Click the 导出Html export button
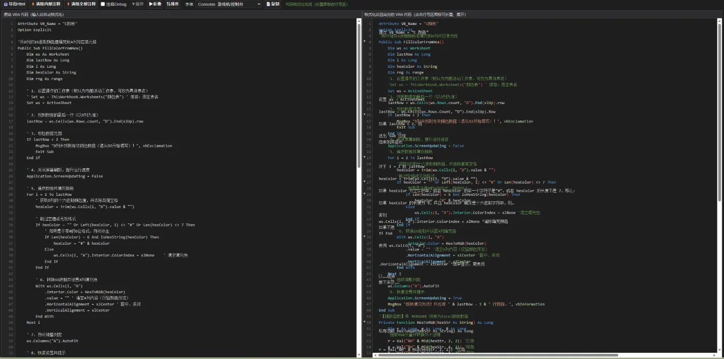The width and height of the screenshot is (724, 359). click(14, 4)
